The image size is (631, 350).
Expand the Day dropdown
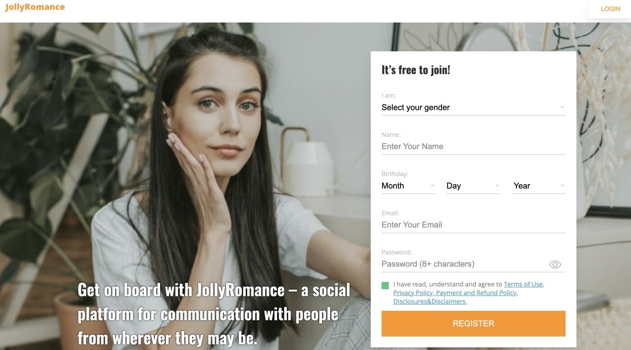[x=474, y=186]
